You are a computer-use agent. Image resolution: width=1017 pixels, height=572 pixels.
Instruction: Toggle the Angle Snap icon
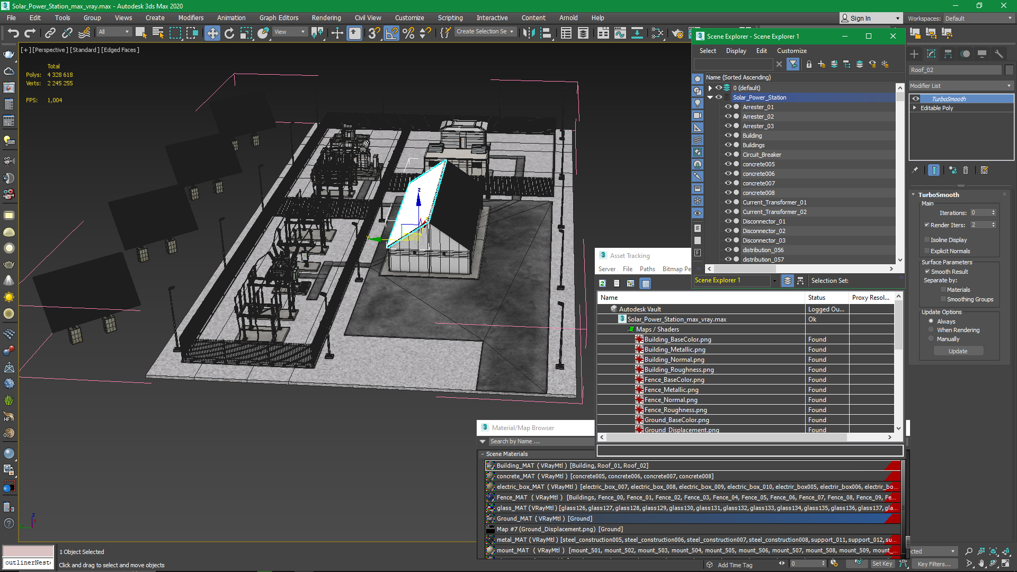click(391, 33)
